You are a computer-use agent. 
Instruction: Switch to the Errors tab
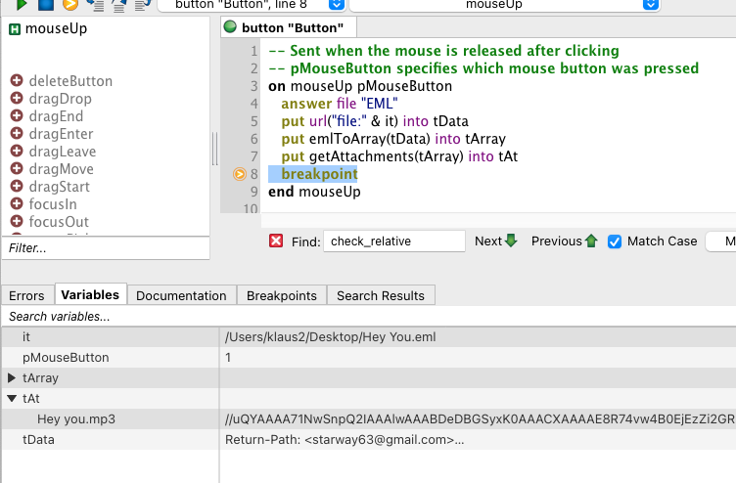point(27,295)
